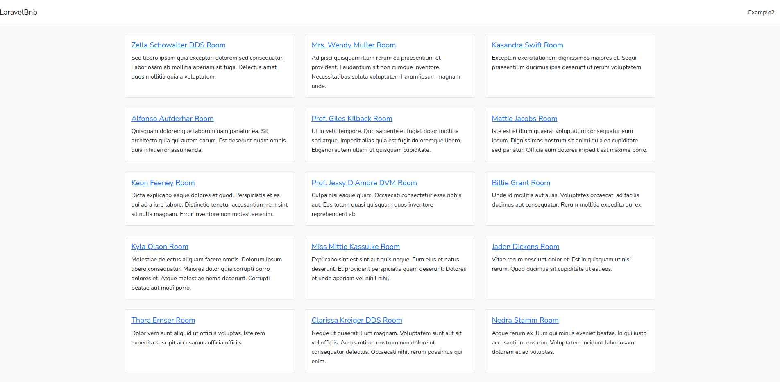
Task: Open the Clarissa Kreiger DDS Room page
Action: tap(357, 320)
